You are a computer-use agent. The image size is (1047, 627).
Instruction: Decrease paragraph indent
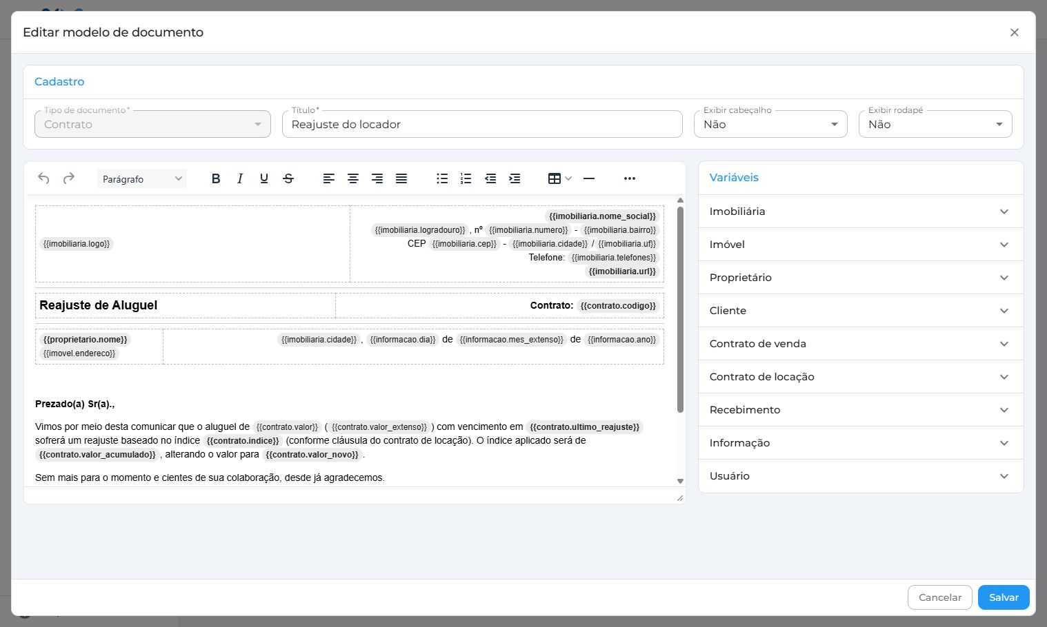coord(490,178)
